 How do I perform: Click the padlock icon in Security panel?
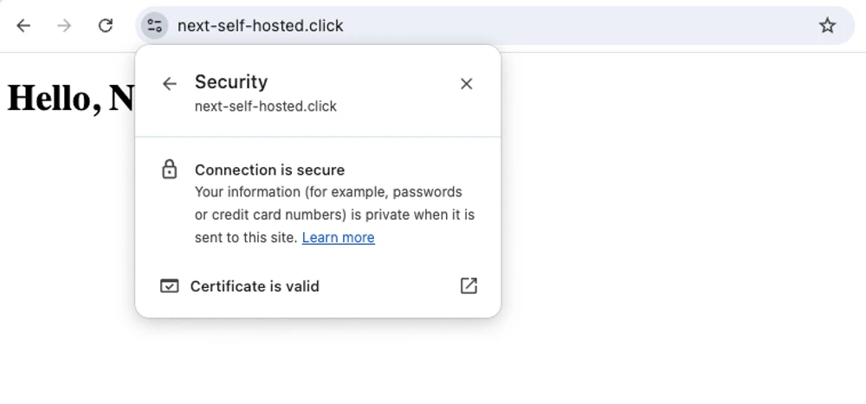tap(170, 170)
